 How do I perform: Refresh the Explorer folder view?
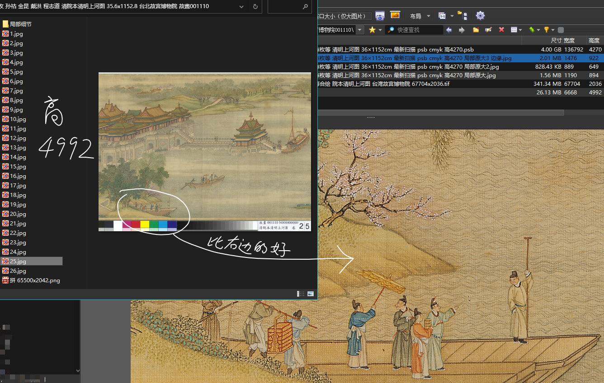[x=255, y=7]
